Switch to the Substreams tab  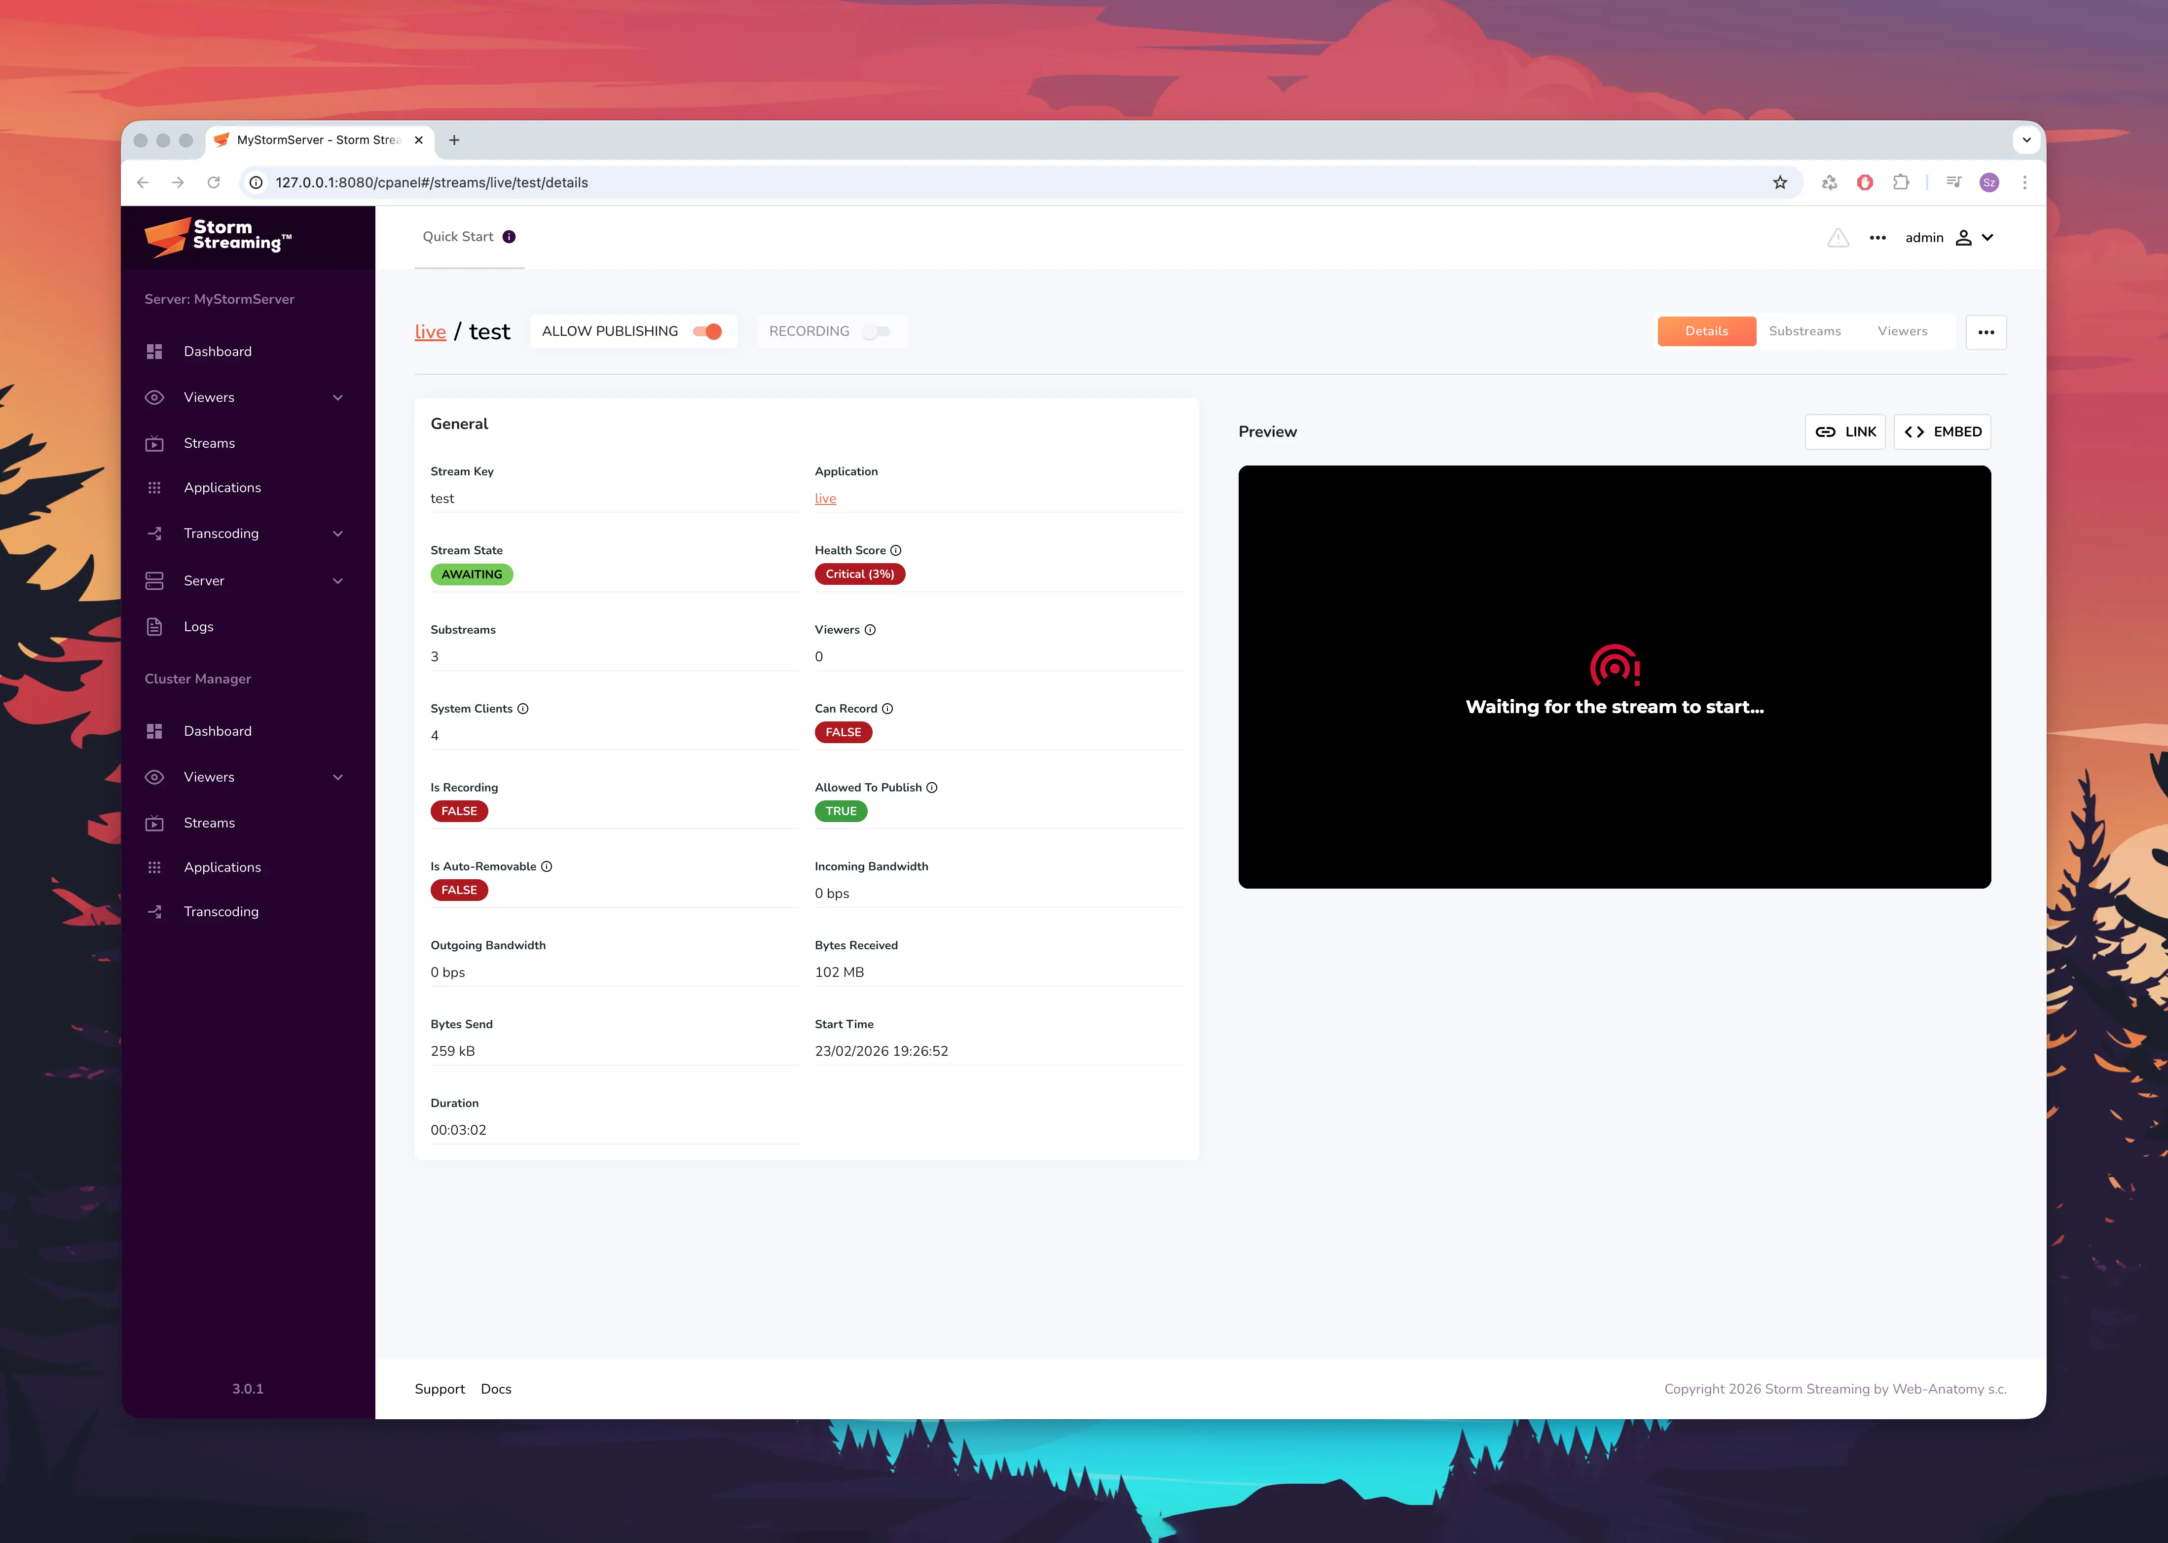(x=1804, y=331)
